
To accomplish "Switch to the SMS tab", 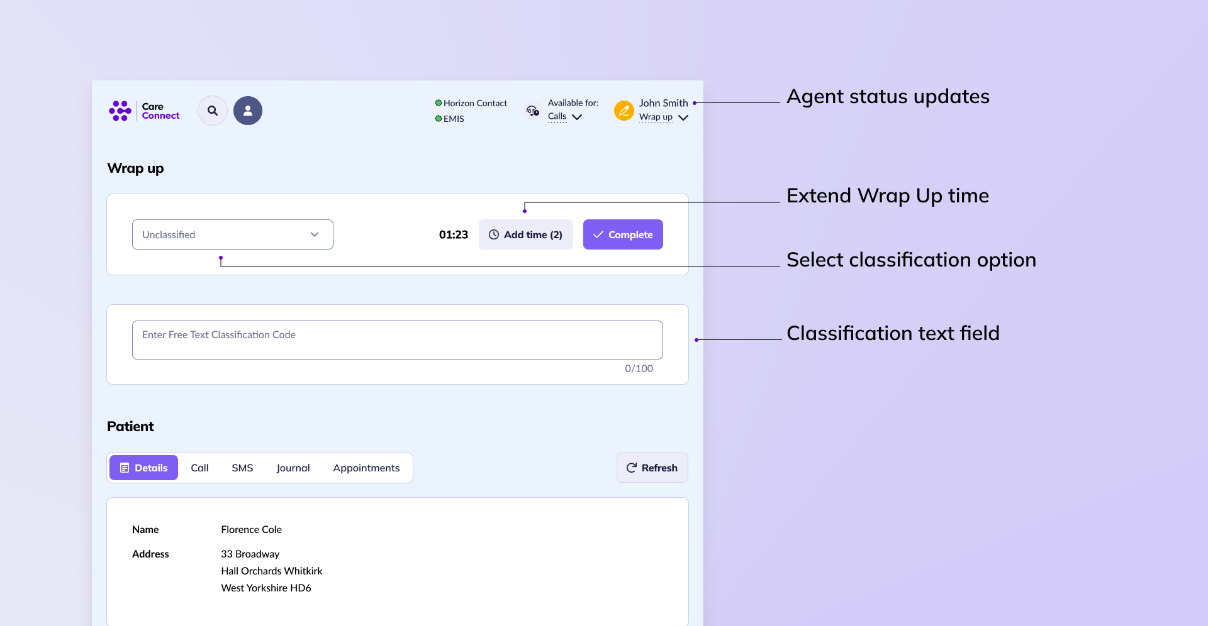I will pyautogui.click(x=242, y=468).
